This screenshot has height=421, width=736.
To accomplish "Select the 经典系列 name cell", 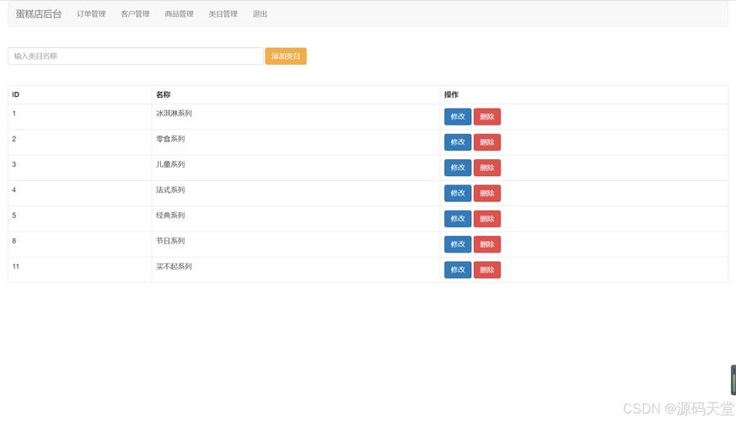I will (x=296, y=219).
